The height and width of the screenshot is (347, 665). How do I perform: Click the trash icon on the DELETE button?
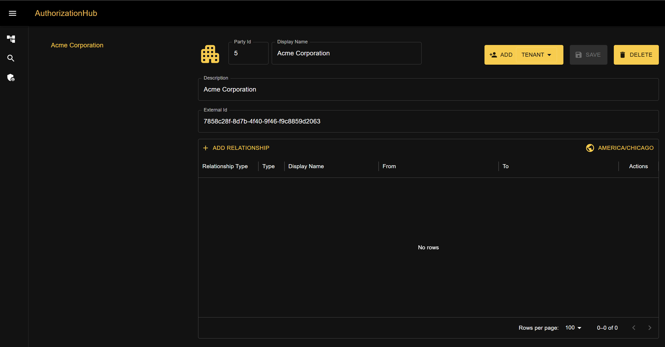tap(623, 55)
